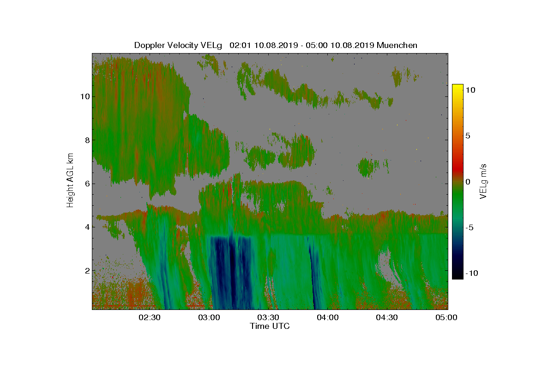The image size is (554, 369).
Task: Click the height tick label 2
Action: (86, 270)
